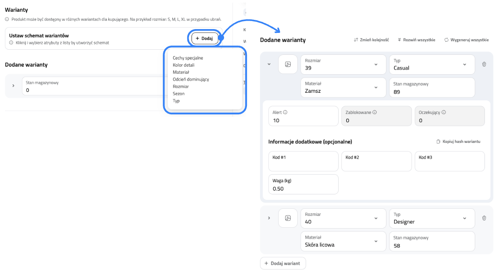Click the image icon of variant 39
501x280 pixels.
[x=287, y=65]
